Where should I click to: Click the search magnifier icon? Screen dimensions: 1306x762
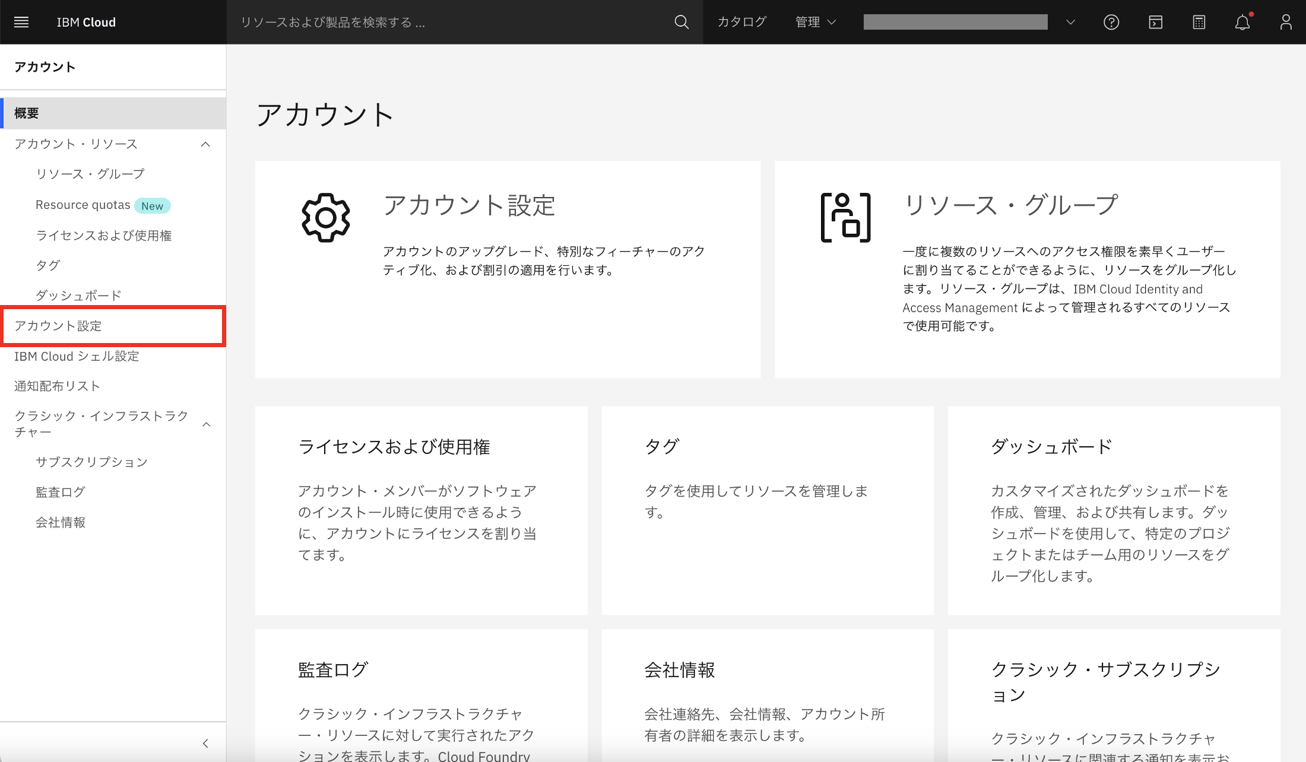coord(681,22)
